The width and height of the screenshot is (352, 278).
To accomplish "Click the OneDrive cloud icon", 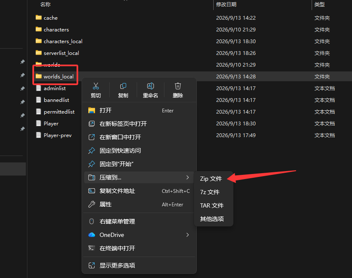I will (x=92, y=235).
